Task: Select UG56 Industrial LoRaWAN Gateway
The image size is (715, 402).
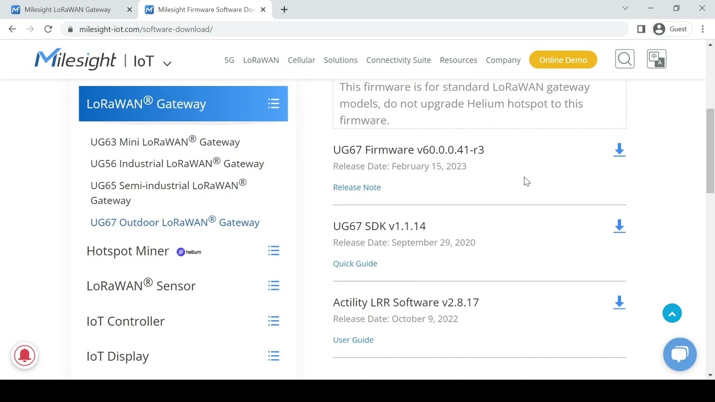Action: [177, 163]
